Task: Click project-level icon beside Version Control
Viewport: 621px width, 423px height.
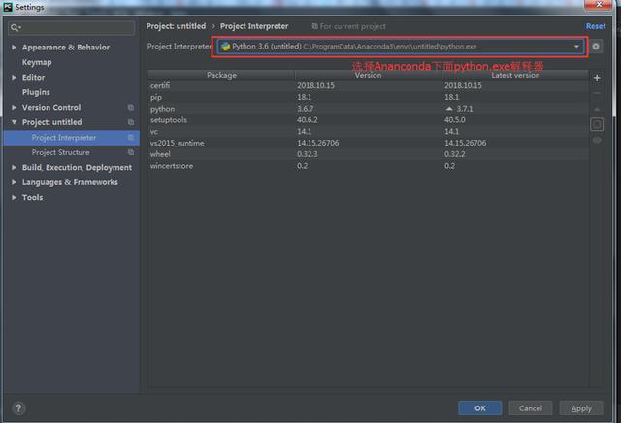Action: pyautogui.click(x=130, y=108)
